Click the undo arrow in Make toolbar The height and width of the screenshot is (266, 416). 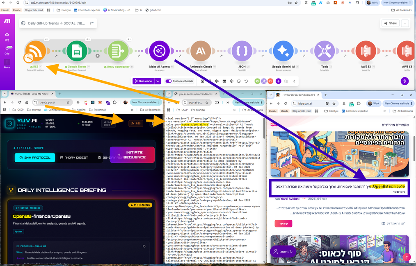coord(246,81)
